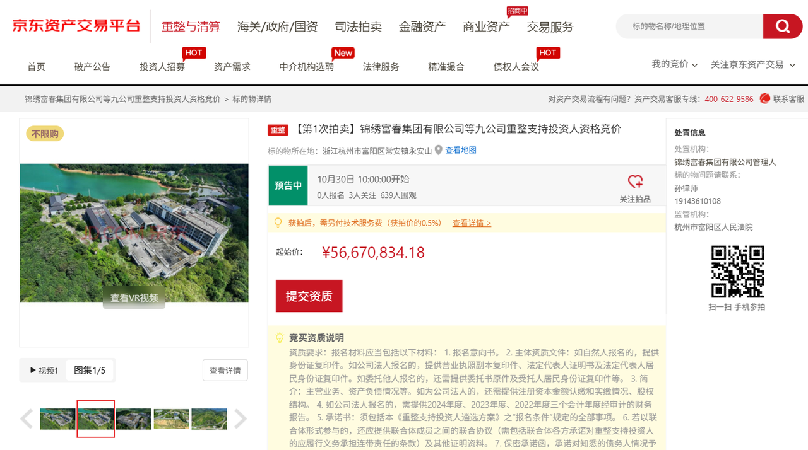Open the 破产公告 nav item
Viewport: 808px width, 450px height.
[x=92, y=67]
